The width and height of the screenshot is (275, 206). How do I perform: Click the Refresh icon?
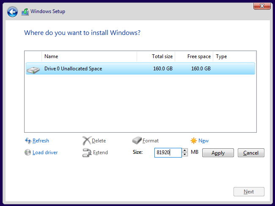click(x=28, y=141)
